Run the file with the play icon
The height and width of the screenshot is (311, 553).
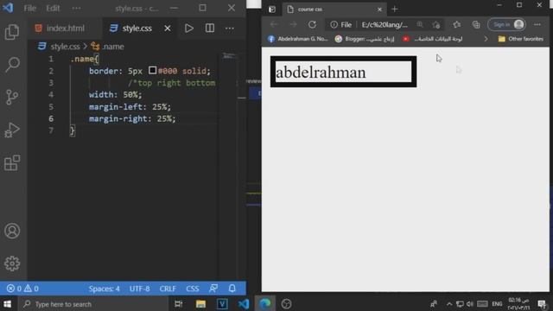click(x=189, y=29)
